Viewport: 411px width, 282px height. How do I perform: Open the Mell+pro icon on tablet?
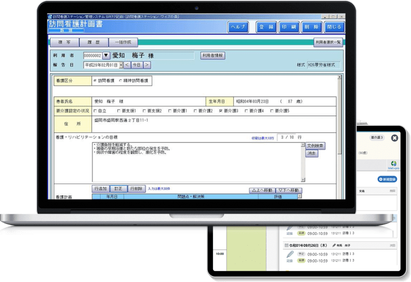point(394,165)
